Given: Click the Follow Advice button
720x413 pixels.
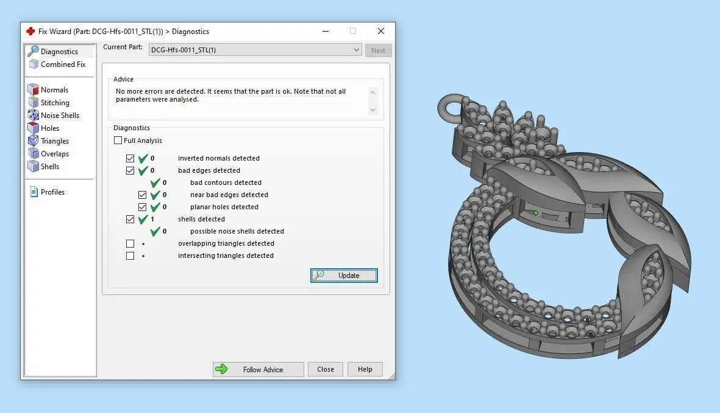Looking at the screenshot, I should (258, 369).
